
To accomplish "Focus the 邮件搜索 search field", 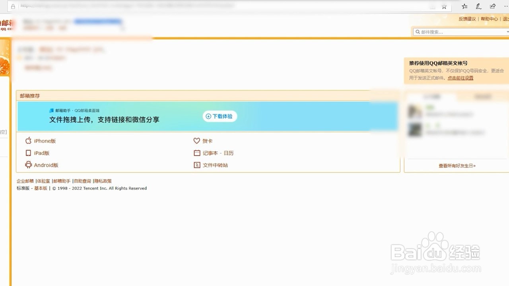I will click(x=461, y=32).
